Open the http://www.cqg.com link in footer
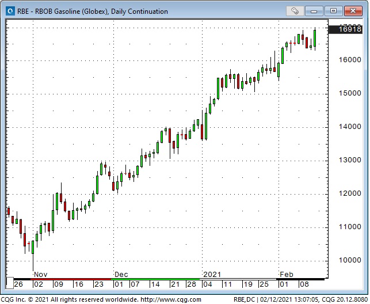 [x=171, y=300]
